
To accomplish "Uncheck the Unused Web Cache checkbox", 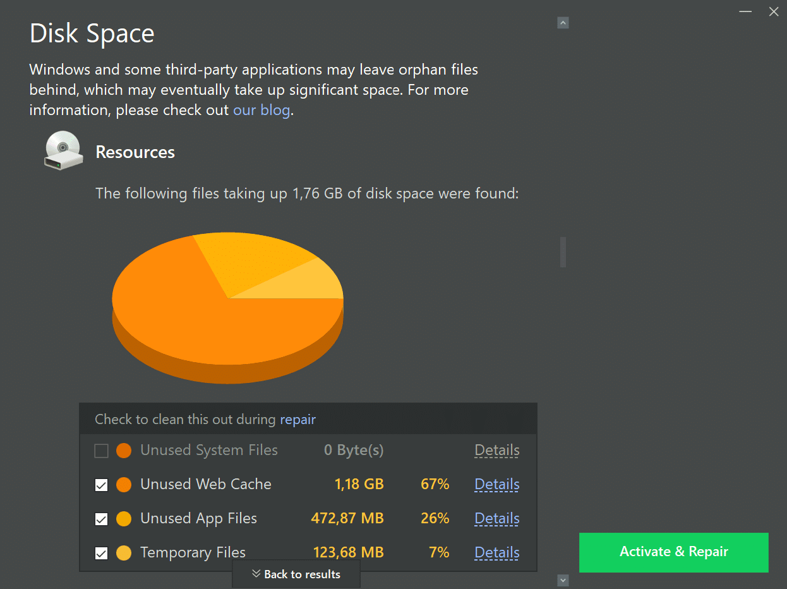I will click(101, 485).
